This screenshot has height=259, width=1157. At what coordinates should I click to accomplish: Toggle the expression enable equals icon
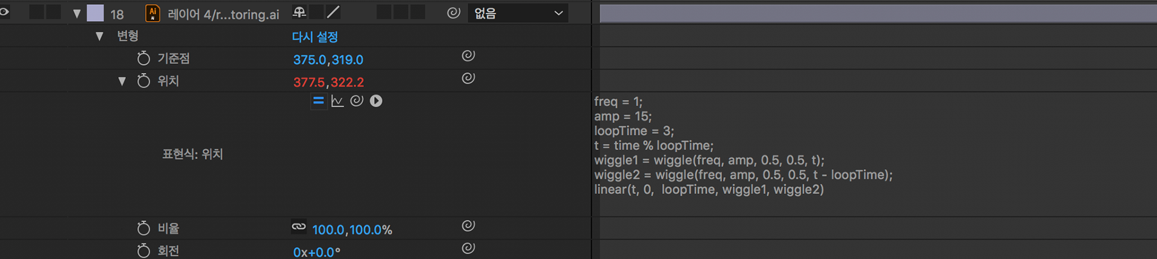click(x=318, y=101)
